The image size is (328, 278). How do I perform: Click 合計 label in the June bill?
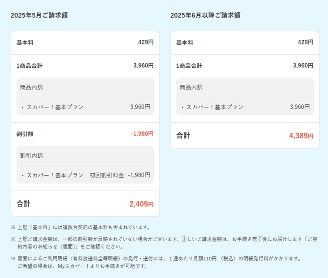(x=183, y=136)
